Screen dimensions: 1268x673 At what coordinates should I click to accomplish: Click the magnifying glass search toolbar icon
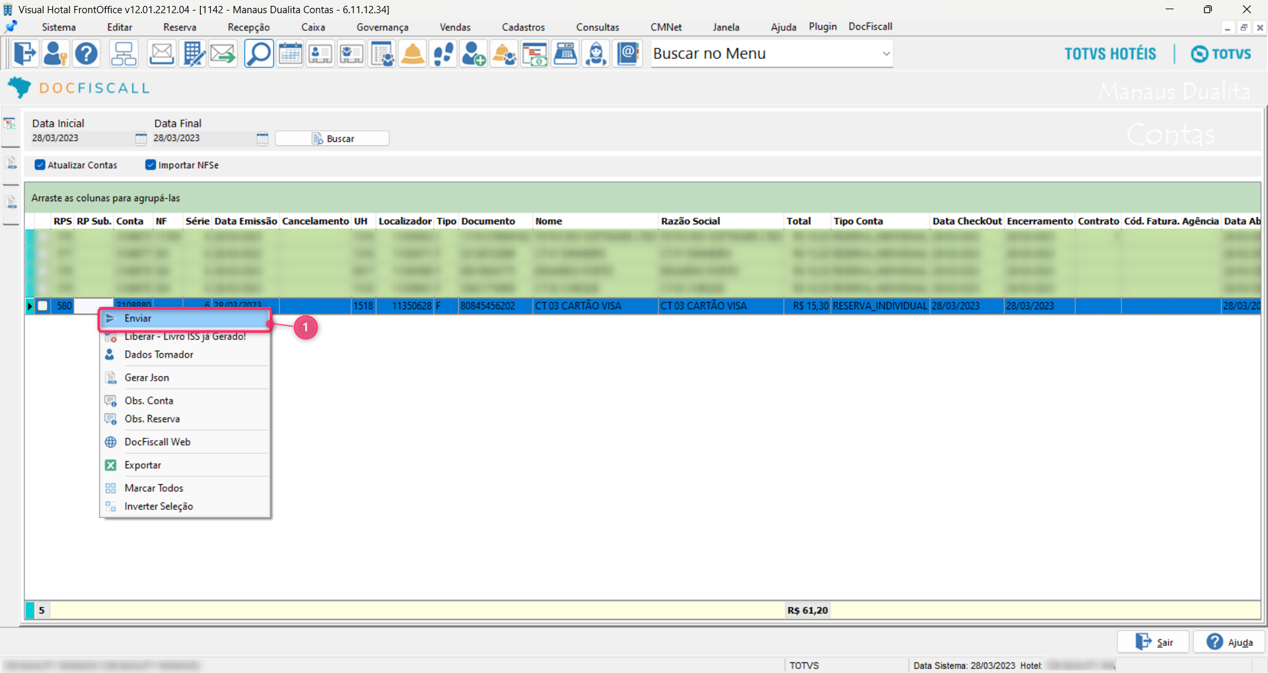click(x=259, y=53)
